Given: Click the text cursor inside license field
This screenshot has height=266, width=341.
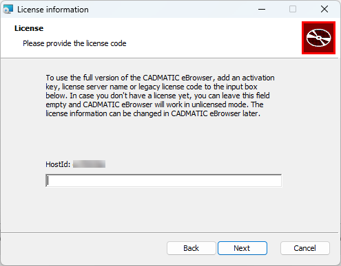Looking at the screenshot, I should coord(48,181).
